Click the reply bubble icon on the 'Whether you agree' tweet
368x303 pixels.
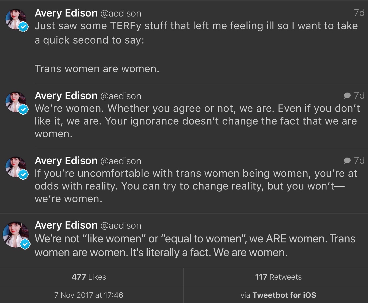pyautogui.click(x=347, y=96)
